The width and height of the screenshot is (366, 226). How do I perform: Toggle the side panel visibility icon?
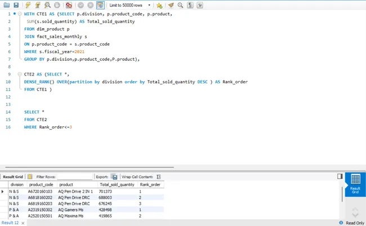coord(340,176)
